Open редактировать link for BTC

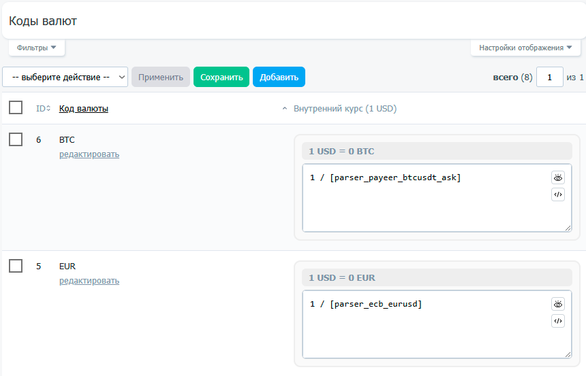point(89,154)
